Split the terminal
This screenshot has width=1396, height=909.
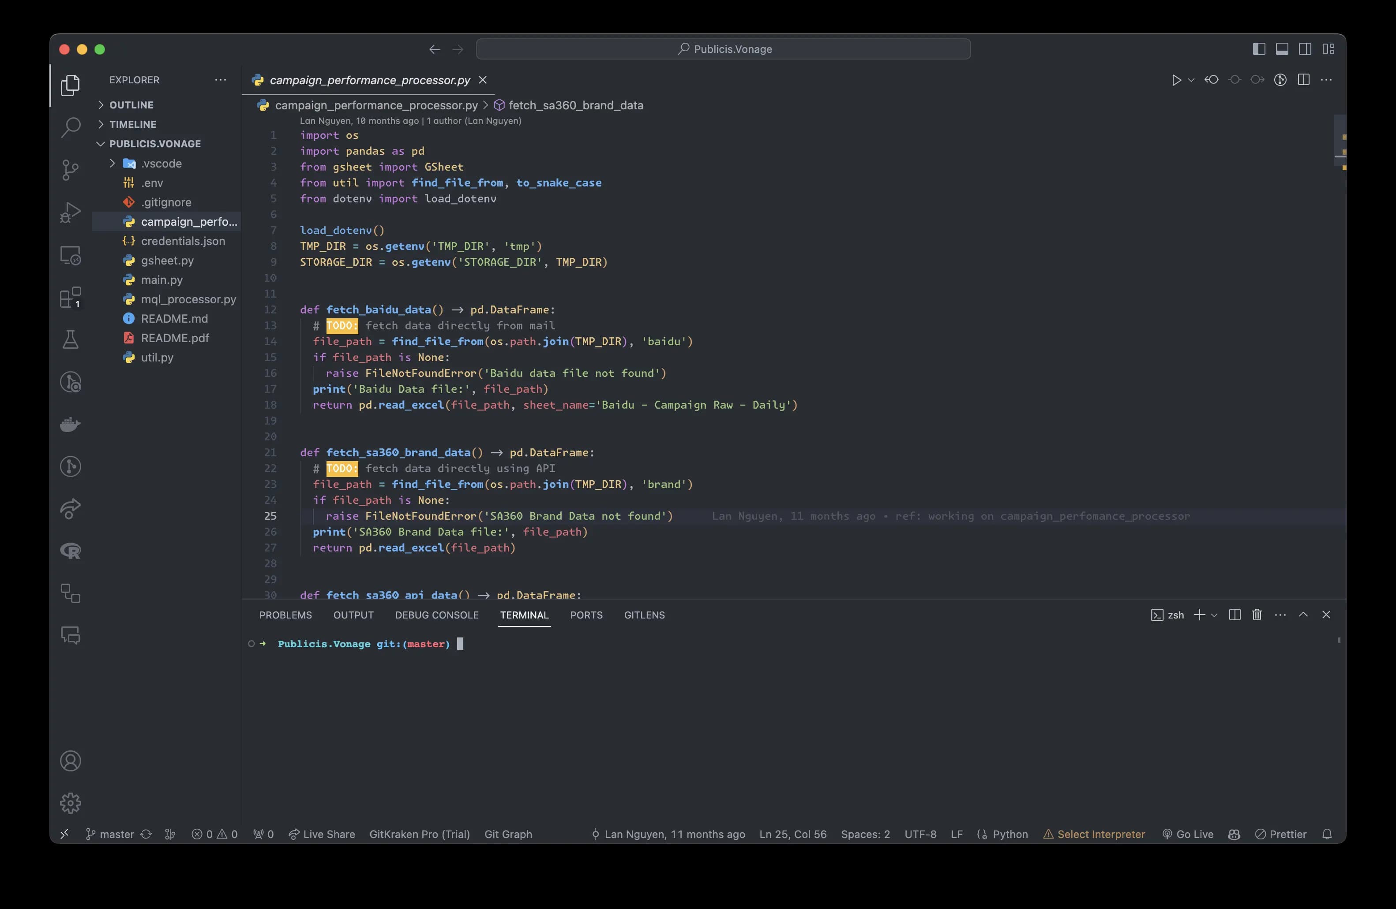pos(1235,615)
